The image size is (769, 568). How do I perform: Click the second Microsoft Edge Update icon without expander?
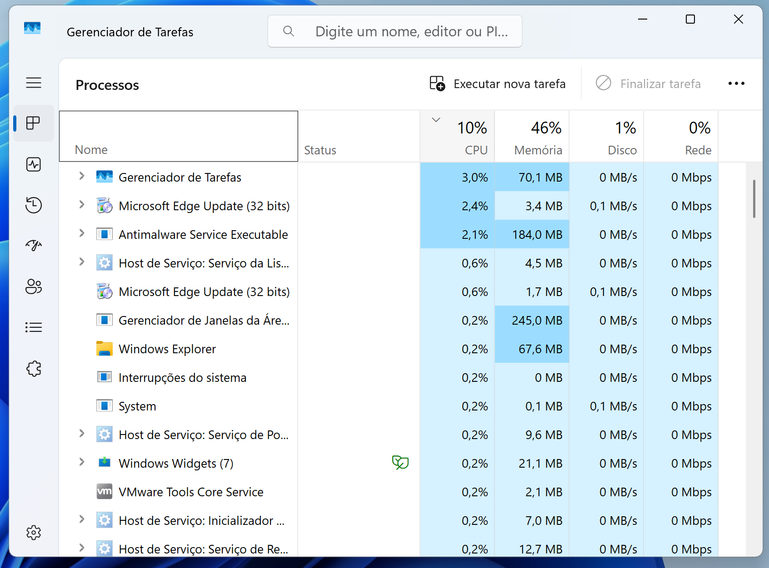pos(105,291)
